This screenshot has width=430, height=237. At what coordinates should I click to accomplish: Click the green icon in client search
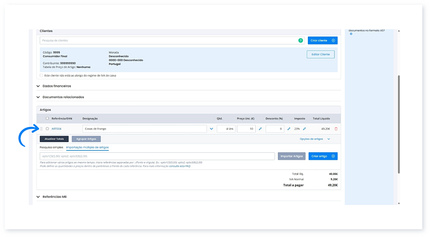(x=300, y=40)
